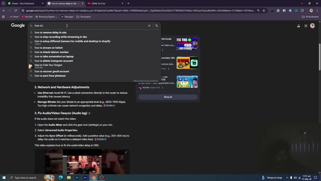Open Microsoft Edge from taskbar
The height and width of the screenshot is (181, 321).
coord(61,178)
